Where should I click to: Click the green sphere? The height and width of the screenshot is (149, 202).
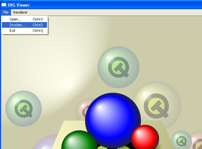point(79,140)
